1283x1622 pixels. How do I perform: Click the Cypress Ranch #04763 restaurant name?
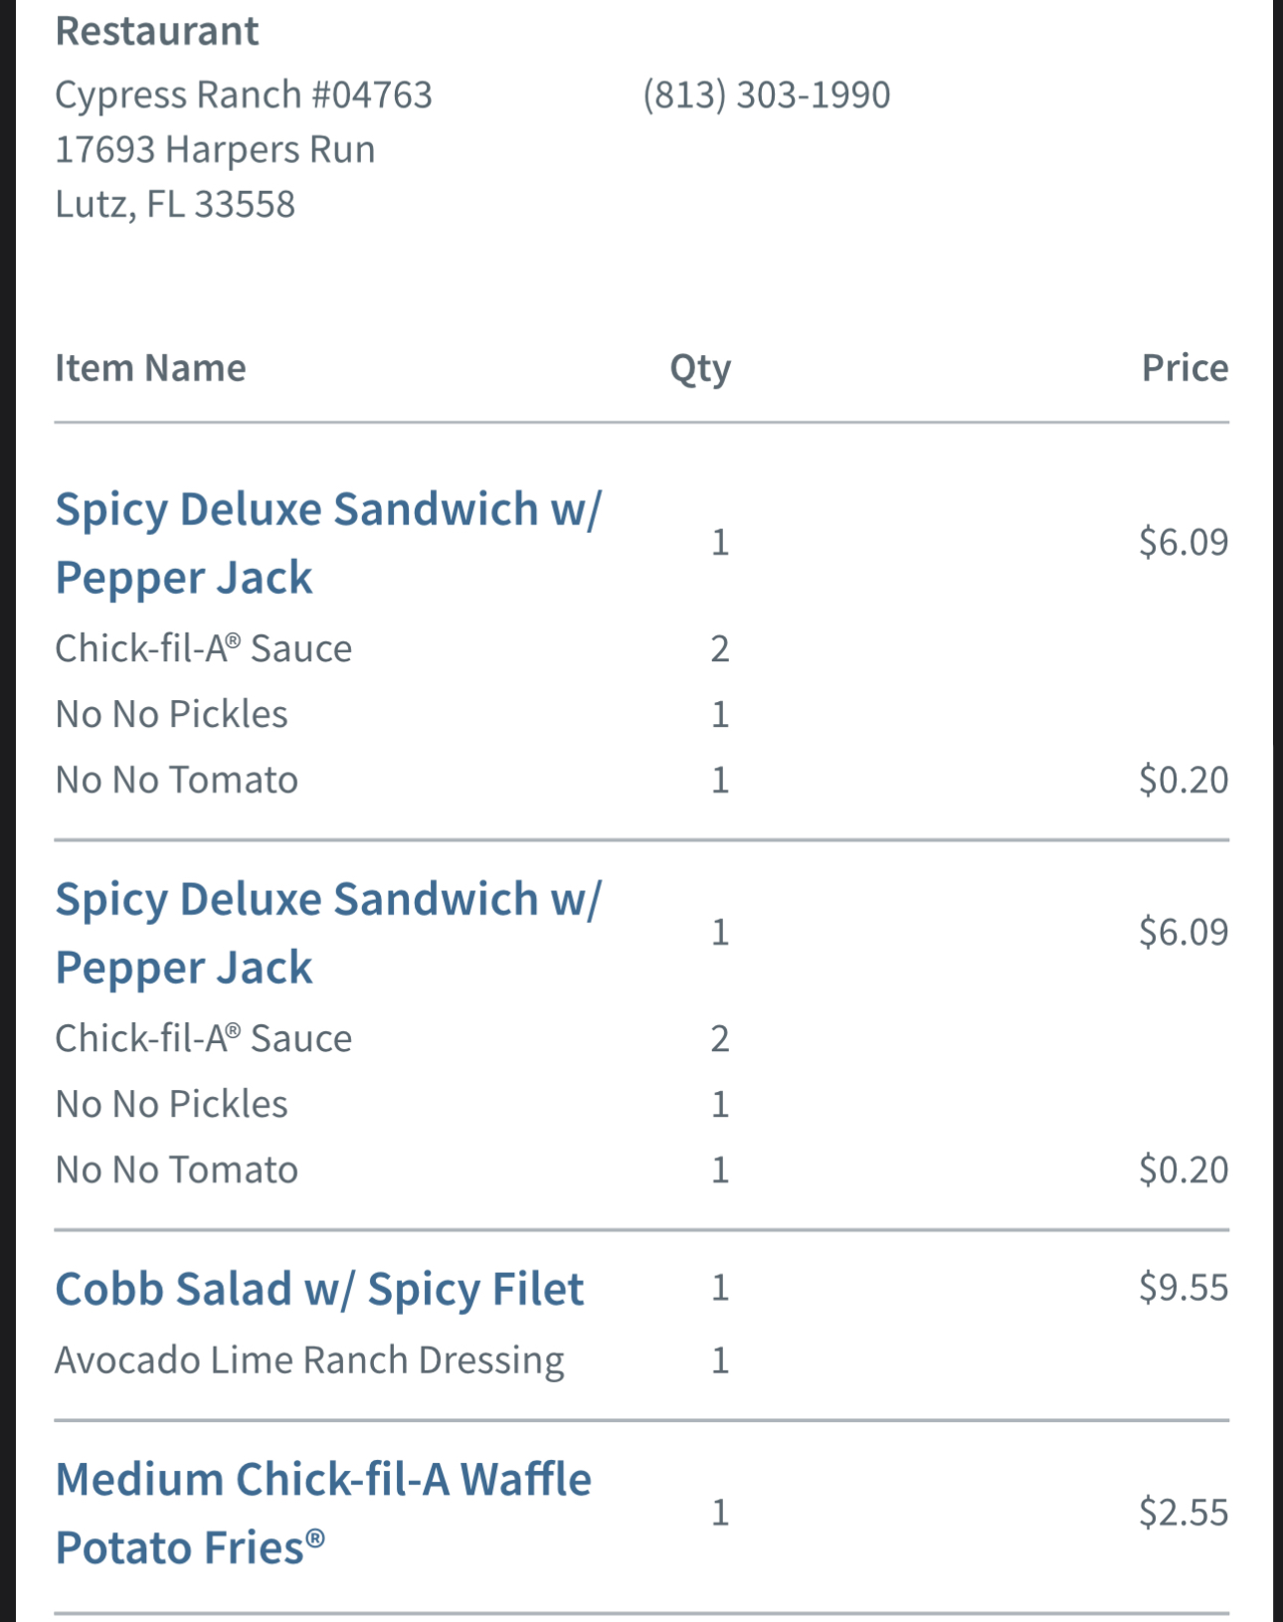pos(244,95)
